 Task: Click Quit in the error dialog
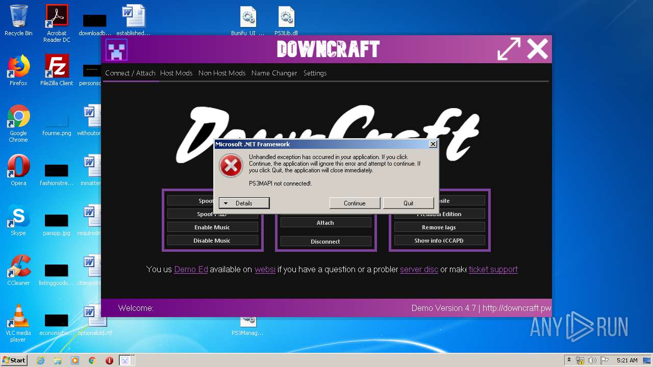(x=409, y=203)
